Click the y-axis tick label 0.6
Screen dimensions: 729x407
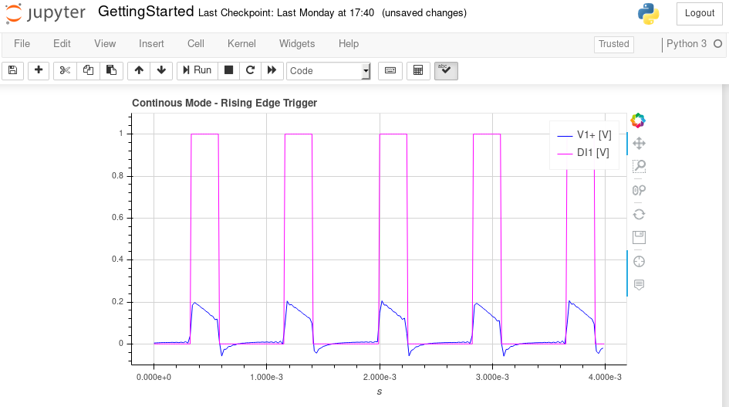pyautogui.click(x=117, y=218)
